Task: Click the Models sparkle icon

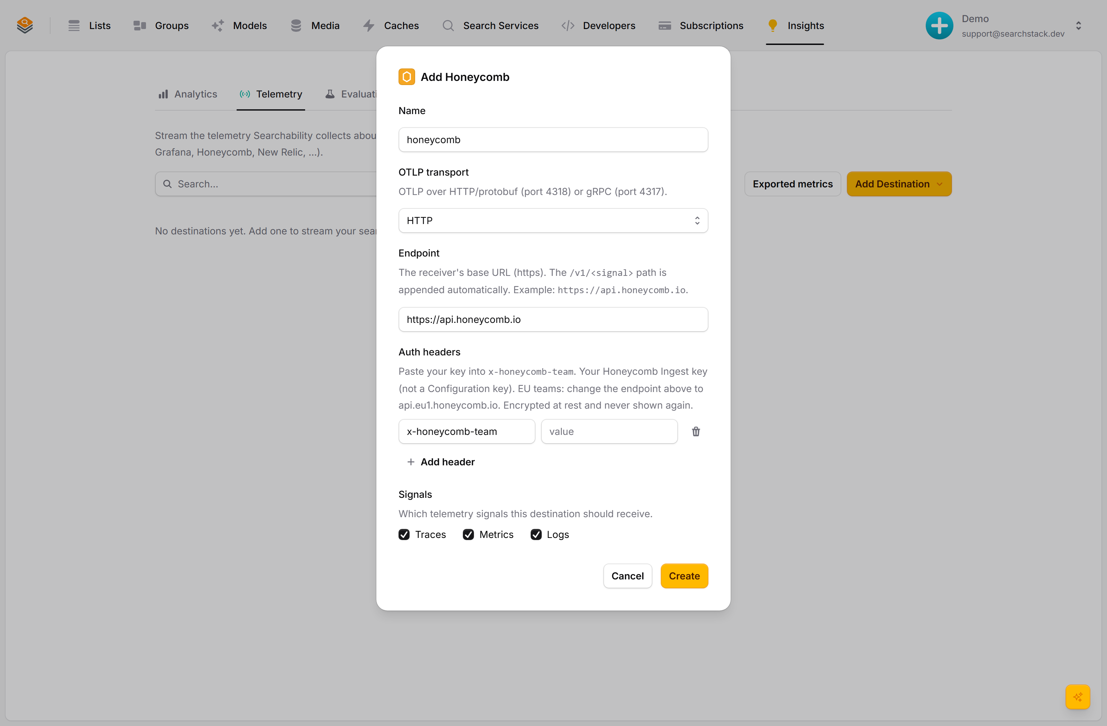Action: [x=218, y=26]
